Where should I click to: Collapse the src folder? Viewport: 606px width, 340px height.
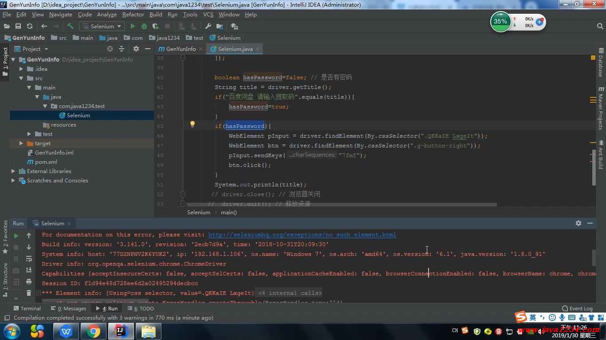tap(21, 78)
